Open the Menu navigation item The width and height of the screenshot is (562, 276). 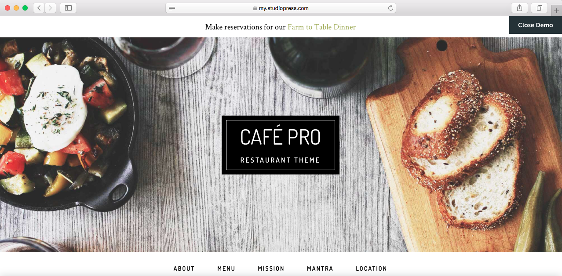[226, 269]
